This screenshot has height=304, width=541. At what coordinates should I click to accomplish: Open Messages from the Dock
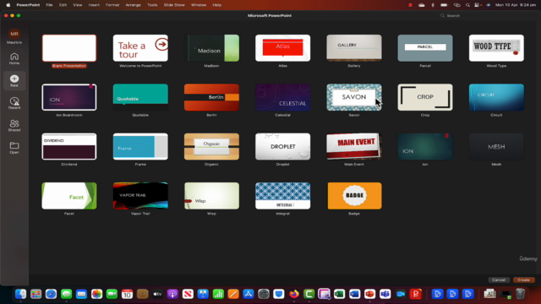pyautogui.click(x=66, y=294)
